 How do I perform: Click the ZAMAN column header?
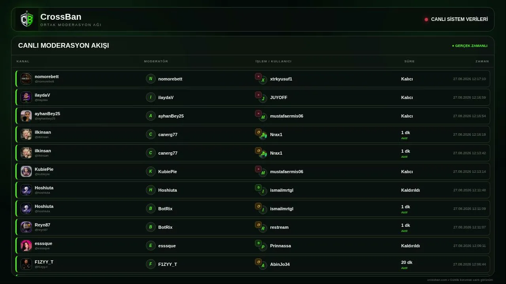point(482,62)
